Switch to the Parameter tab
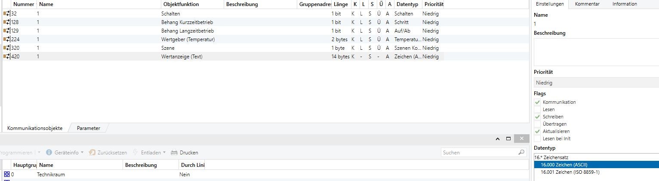This screenshot has width=659, height=181. [x=88, y=128]
